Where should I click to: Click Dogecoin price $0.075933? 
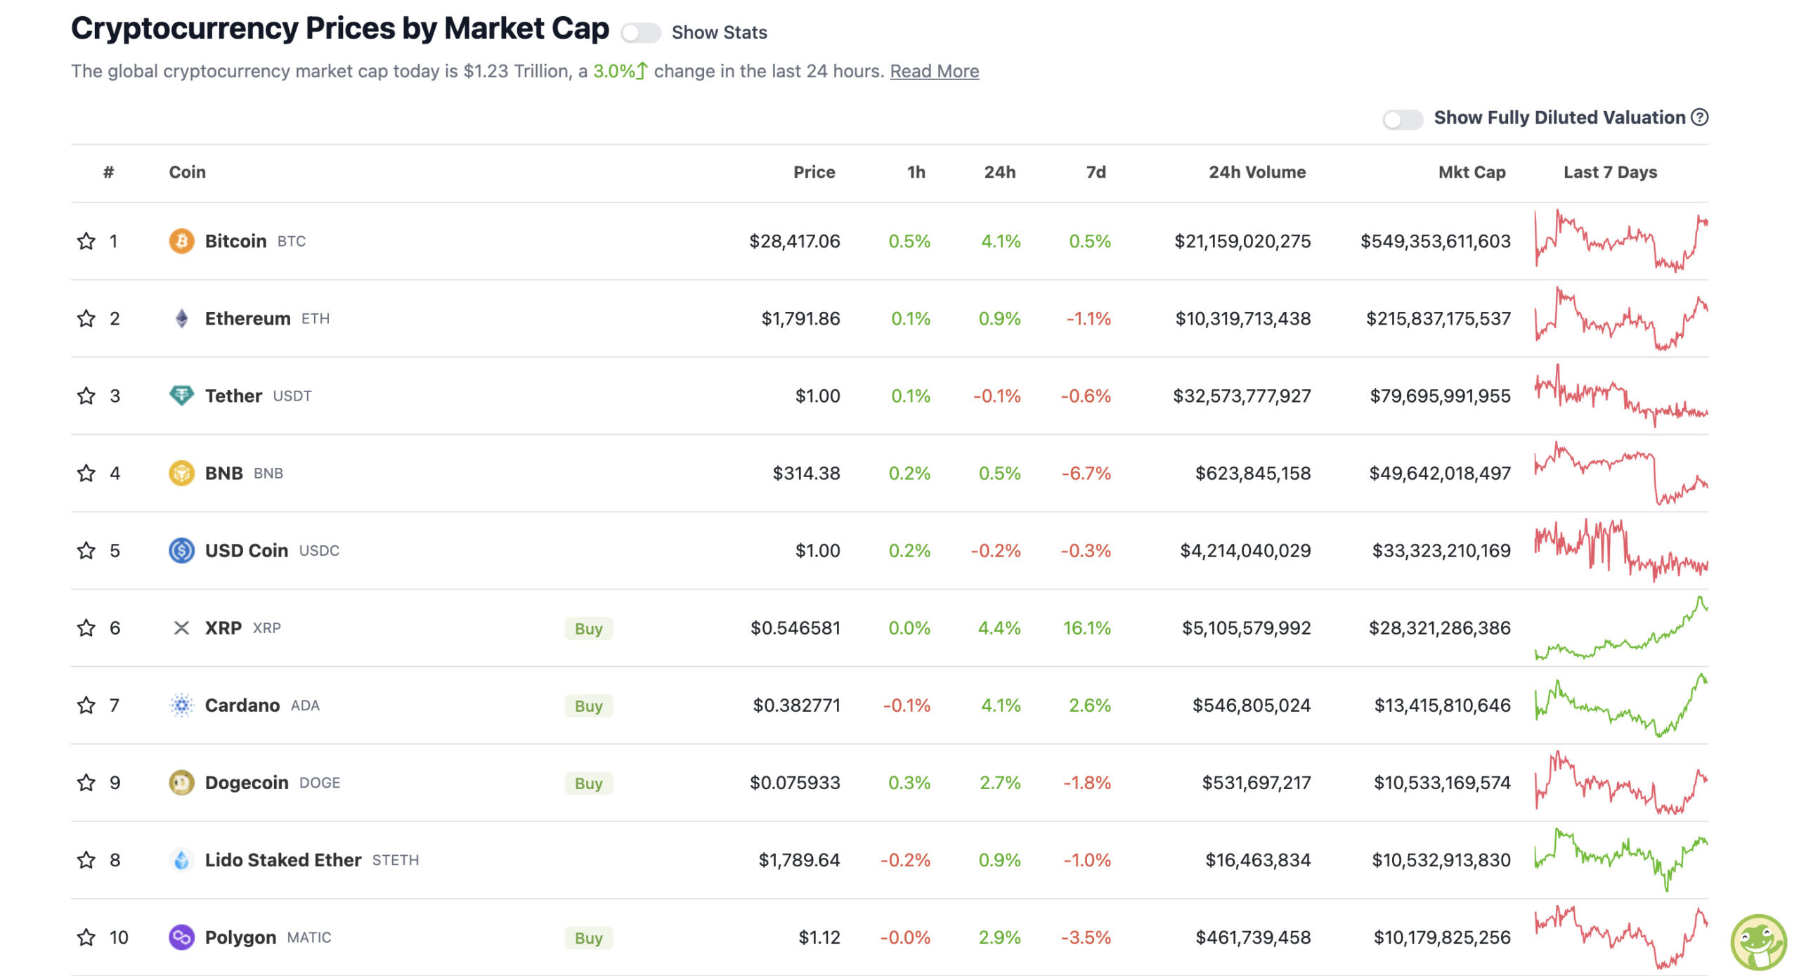pyautogui.click(x=795, y=782)
